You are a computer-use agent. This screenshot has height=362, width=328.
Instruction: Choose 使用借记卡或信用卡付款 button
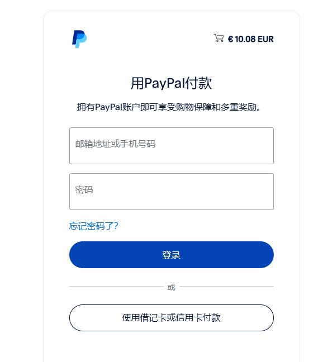click(172, 318)
